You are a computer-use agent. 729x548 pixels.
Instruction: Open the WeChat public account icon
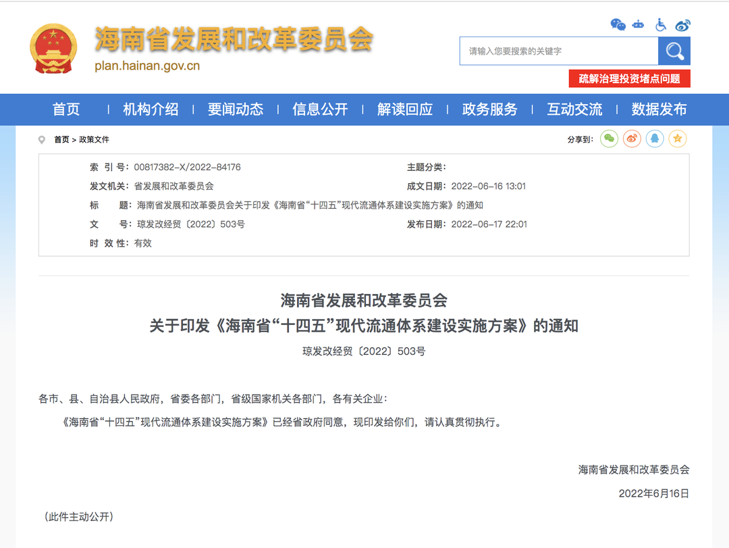coord(618,25)
